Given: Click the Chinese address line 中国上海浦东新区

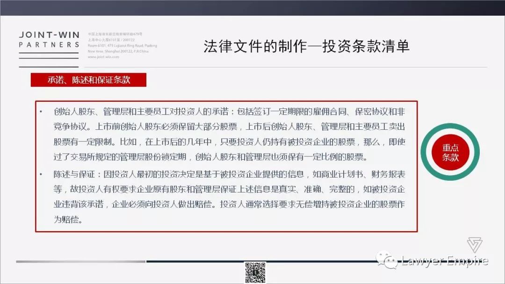Looking at the screenshot, I should point(115,34).
